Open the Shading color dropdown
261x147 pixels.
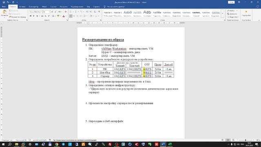click(93, 16)
